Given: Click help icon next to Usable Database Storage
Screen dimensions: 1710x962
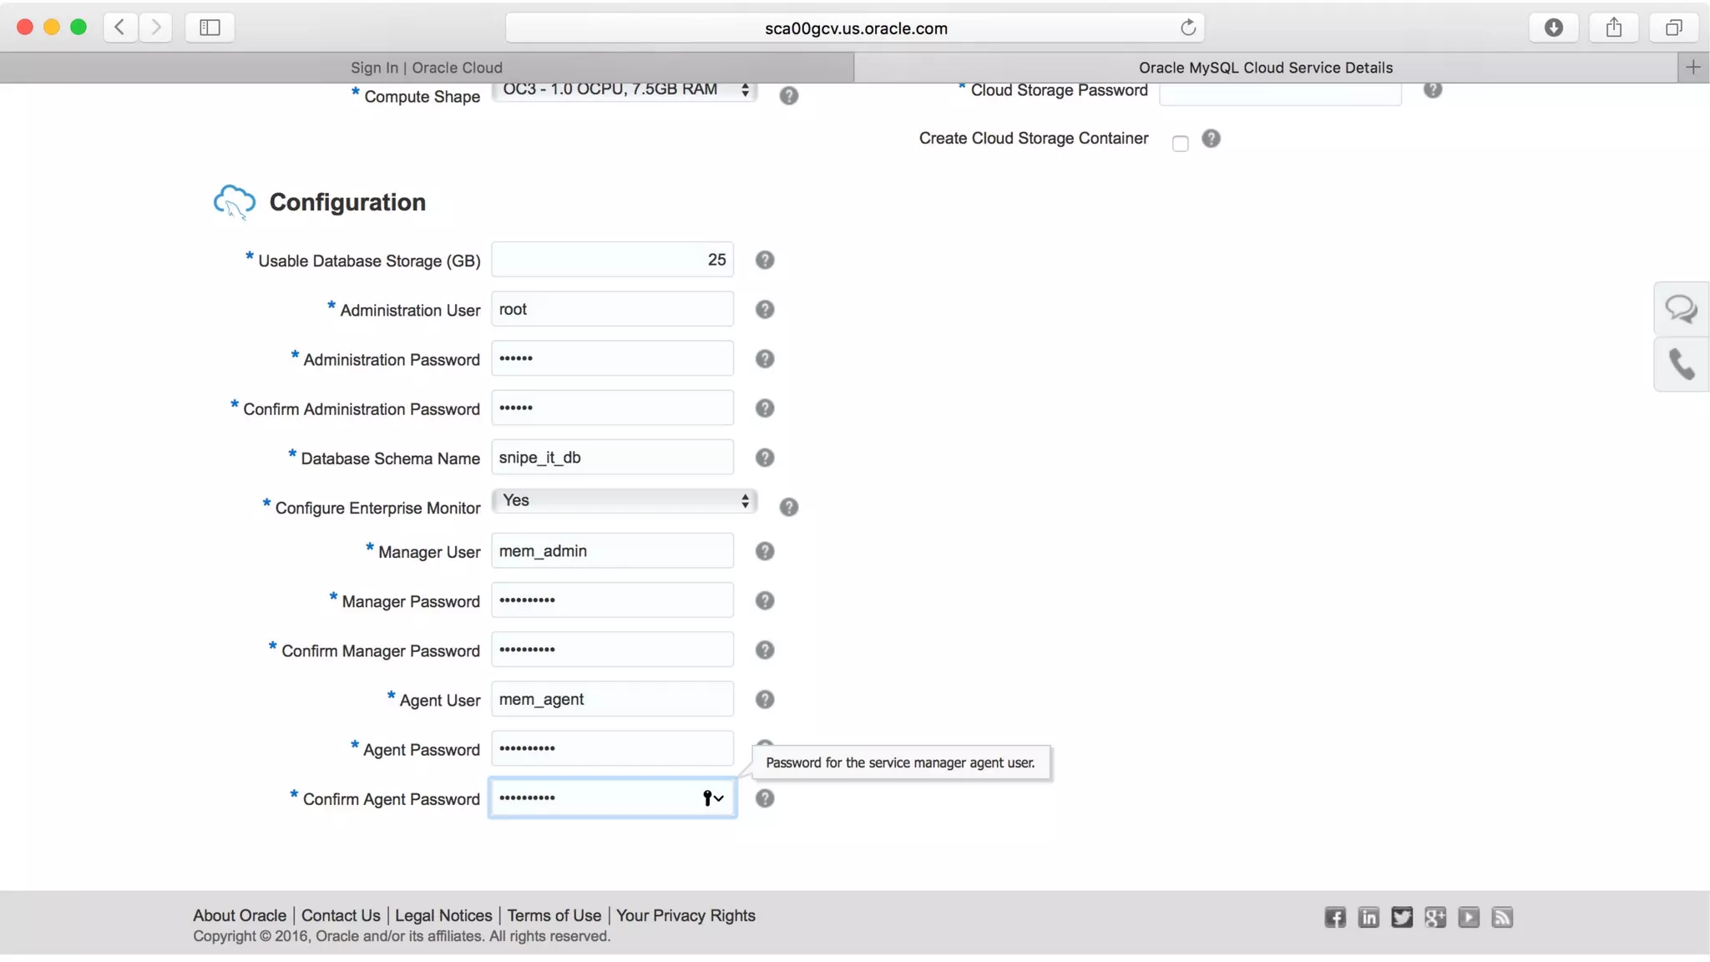Looking at the screenshot, I should pyautogui.click(x=764, y=260).
